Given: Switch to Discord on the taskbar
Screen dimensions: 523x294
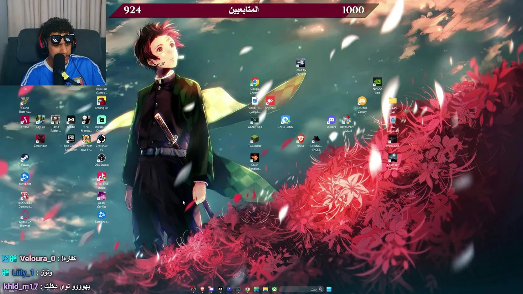Looking at the screenshot, I should [211, 289].
